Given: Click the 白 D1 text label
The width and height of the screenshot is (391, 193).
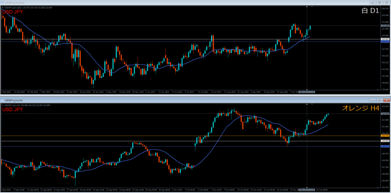Looking at the screenshot, I should 370,11.
